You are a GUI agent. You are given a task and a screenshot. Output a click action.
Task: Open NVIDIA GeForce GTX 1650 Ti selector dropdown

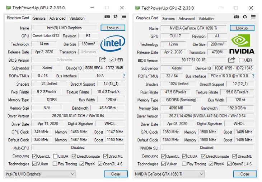(169, 174)
